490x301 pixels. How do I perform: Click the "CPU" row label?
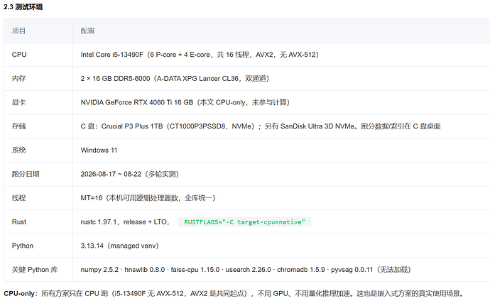[19, 55]
